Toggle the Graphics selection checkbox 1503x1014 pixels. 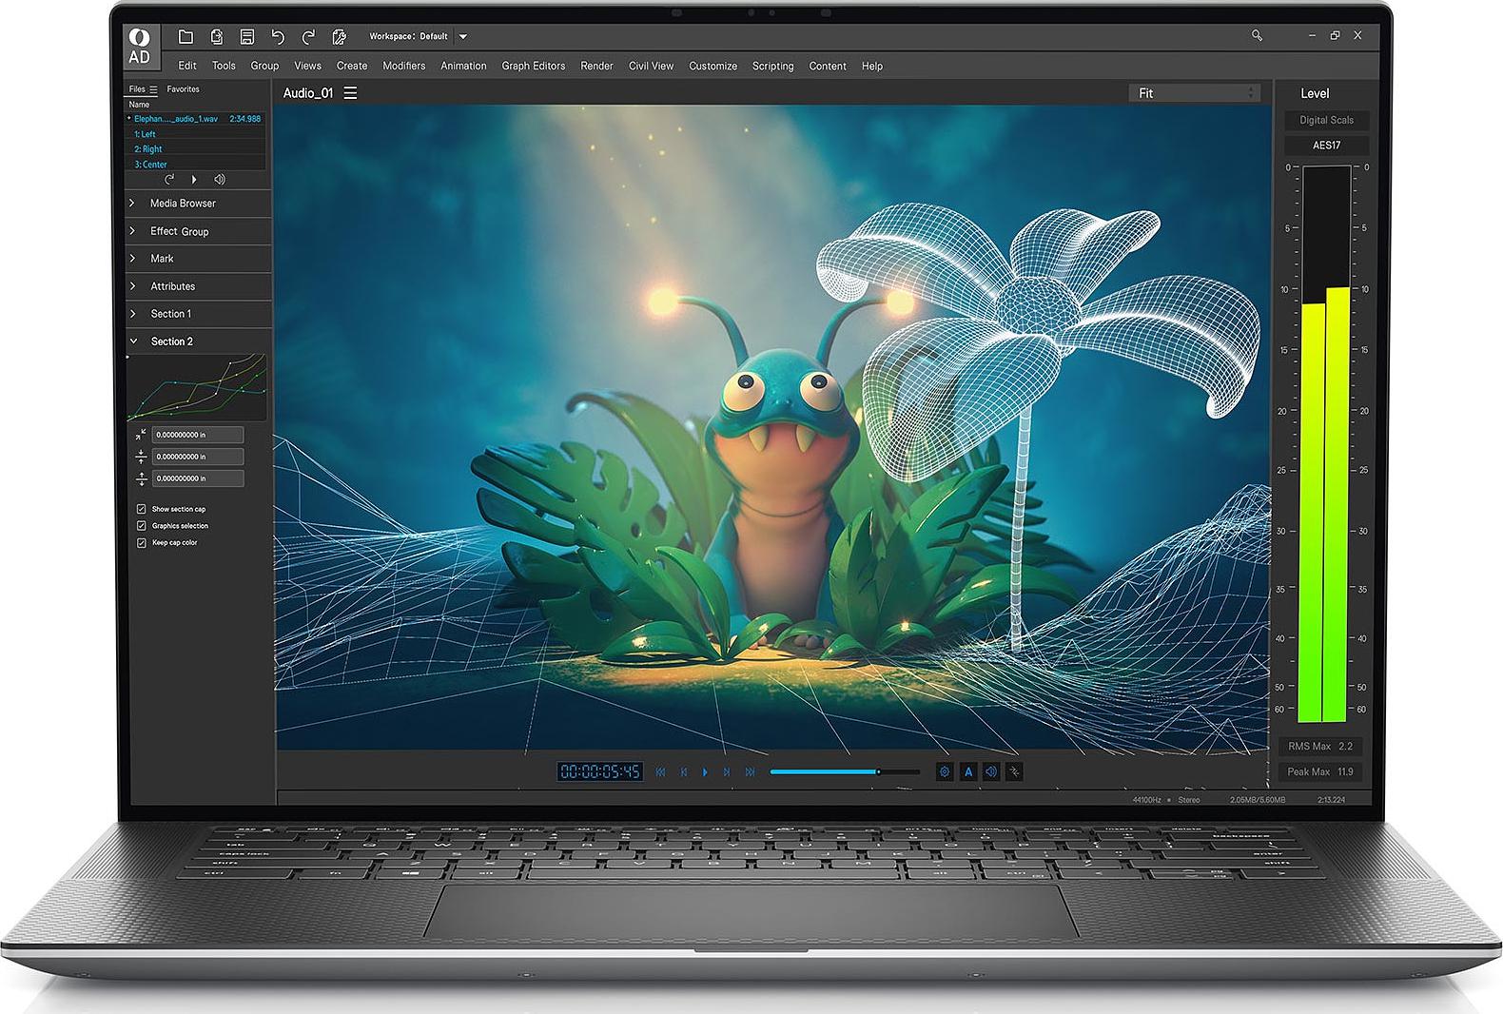click(142, 526)
